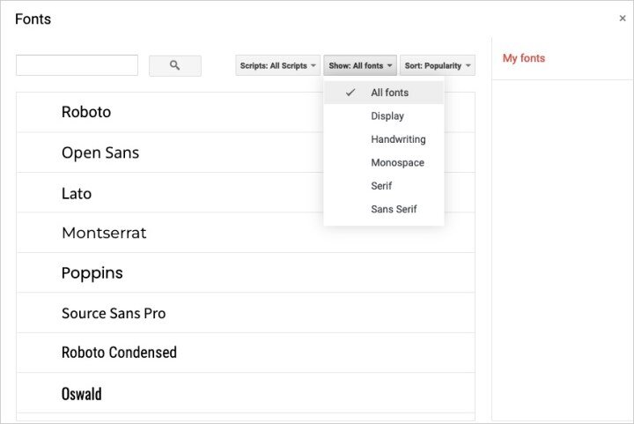Open the Sort: Popularity dropdown

tap(438, 65)
